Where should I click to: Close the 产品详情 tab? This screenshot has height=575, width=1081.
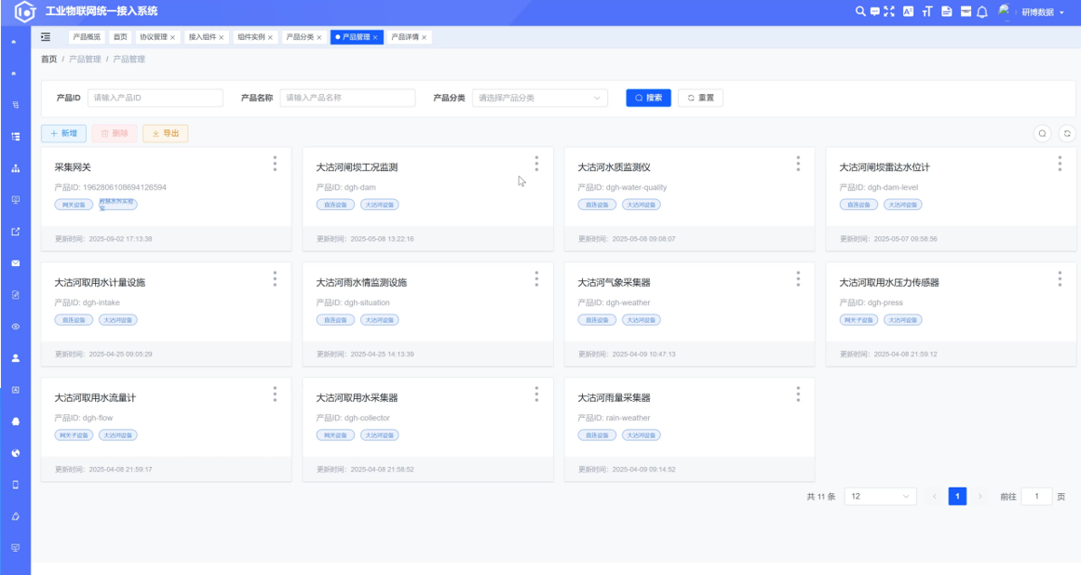coord(425,38)
